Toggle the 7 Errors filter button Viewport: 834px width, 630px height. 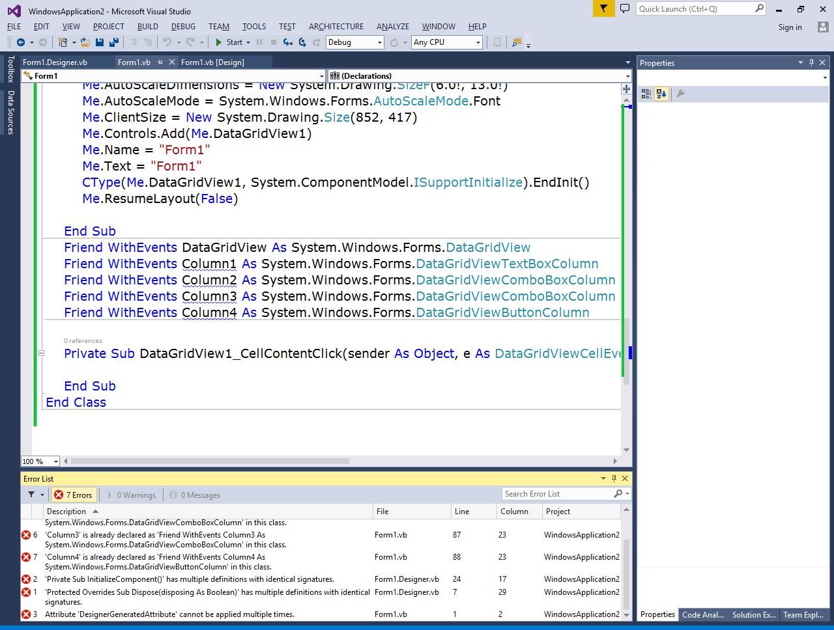(x=74, y=495)
